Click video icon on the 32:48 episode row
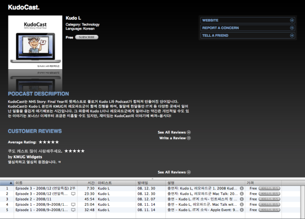The image size is (305, 219). (73, 210)
